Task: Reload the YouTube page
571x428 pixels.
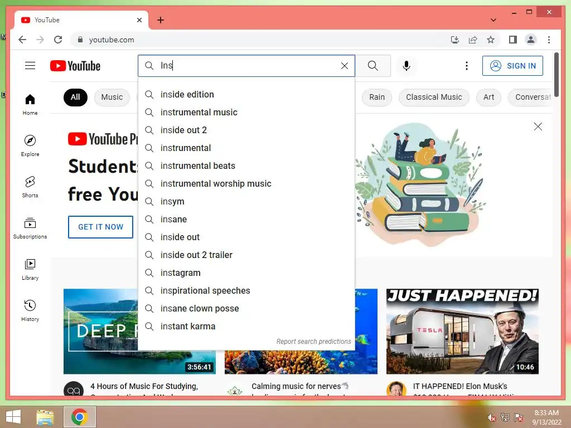Action: tap(58, 40)
